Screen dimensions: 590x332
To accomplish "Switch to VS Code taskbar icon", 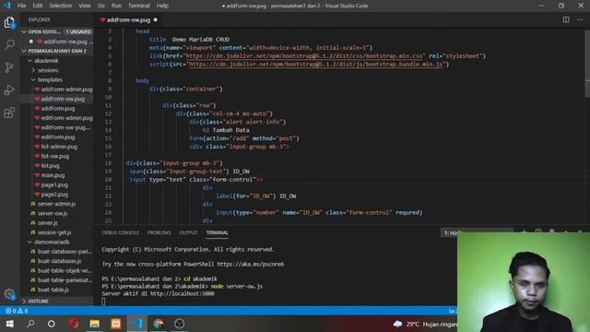I will coord(137,324).
